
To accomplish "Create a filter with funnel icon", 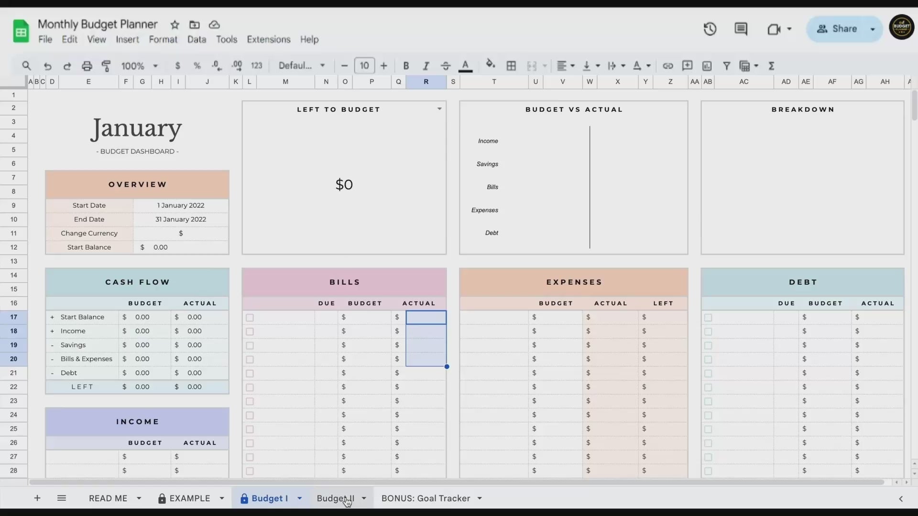I will tap(726, 66).
